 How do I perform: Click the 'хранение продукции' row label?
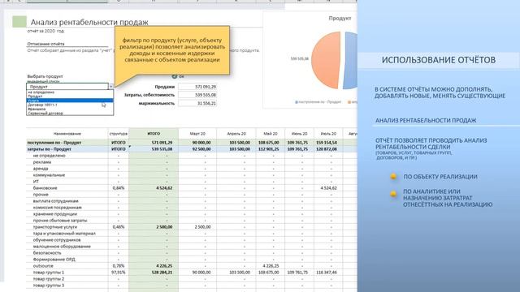(x=55, y=214)
